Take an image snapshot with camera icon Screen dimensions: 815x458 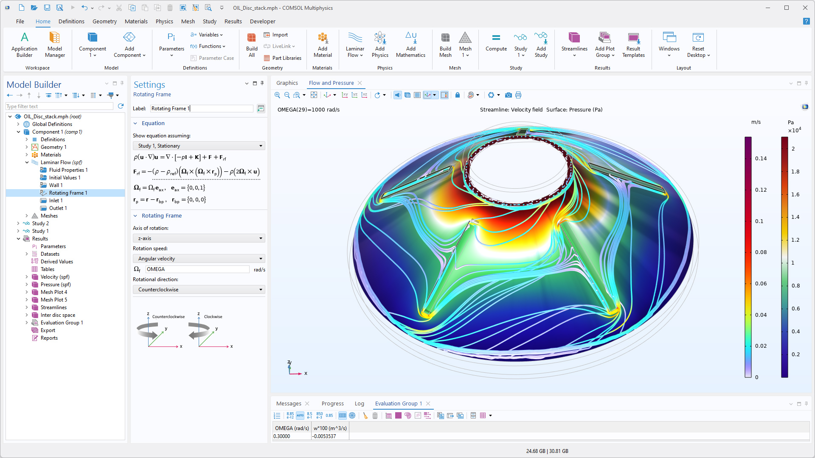(508, 95)
